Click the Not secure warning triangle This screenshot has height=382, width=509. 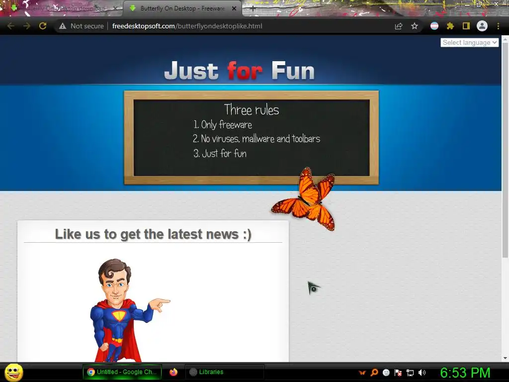(63, 26)
